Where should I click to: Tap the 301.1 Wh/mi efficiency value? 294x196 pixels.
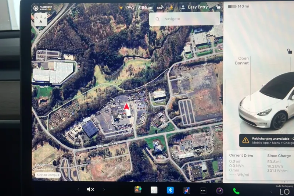(x=278, y=171)
